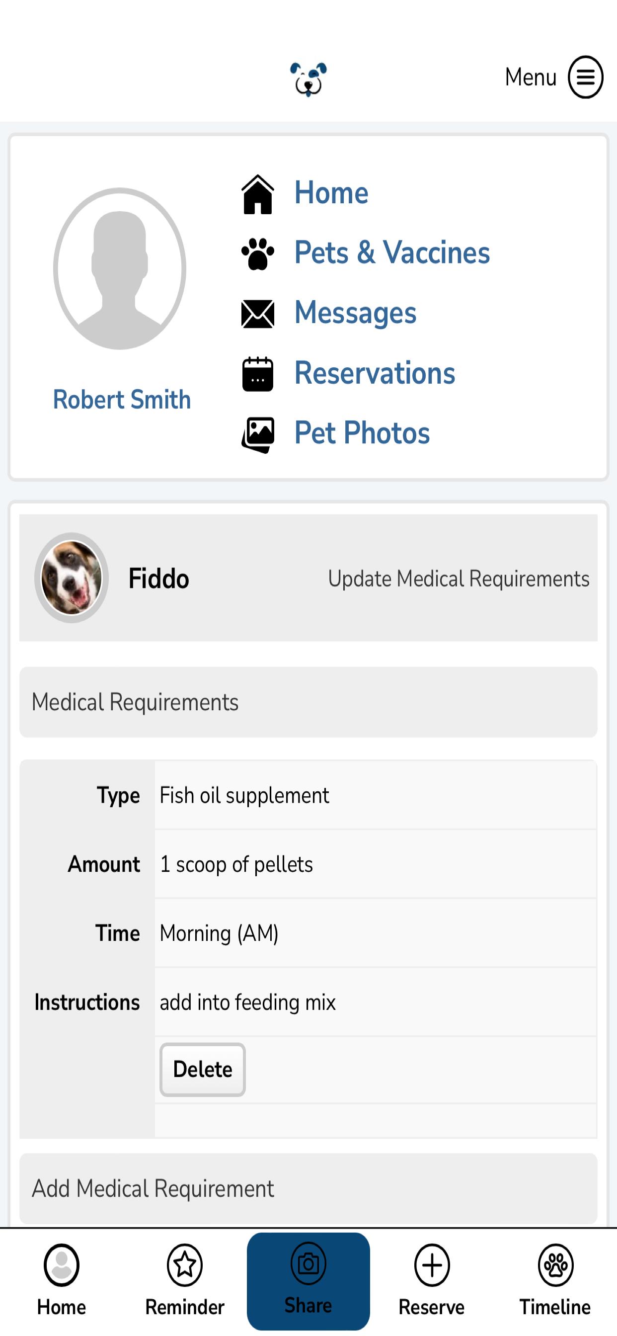Expand the Add Medical Requirement section
This screenshot has width=617, height=1336.
click(x=308, y=1189)
